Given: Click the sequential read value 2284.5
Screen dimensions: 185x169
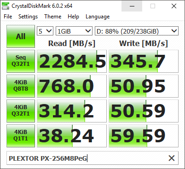Looking at the screenshot, I should click(72, 61).
